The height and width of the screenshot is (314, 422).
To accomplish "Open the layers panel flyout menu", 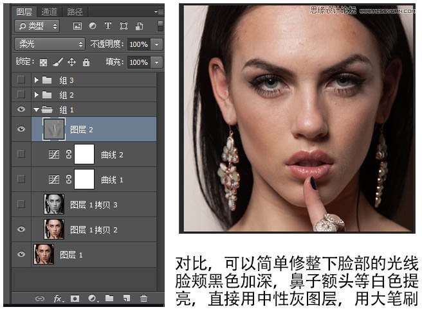I will click(x=158, y=12).
